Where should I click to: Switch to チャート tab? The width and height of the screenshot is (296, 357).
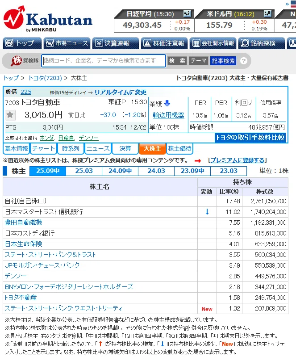(x=43, y=149)
